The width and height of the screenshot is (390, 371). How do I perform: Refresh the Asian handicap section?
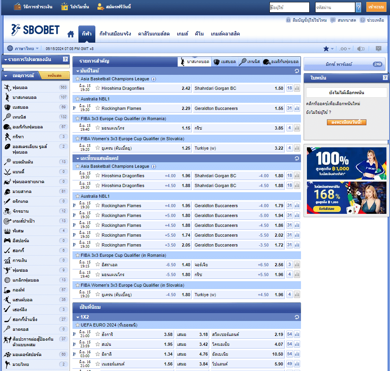point(297,158)
